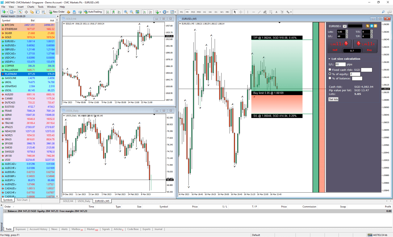Open the Tools menu
This screenshot has width=393, height=237.
click(x=40, y=7)
